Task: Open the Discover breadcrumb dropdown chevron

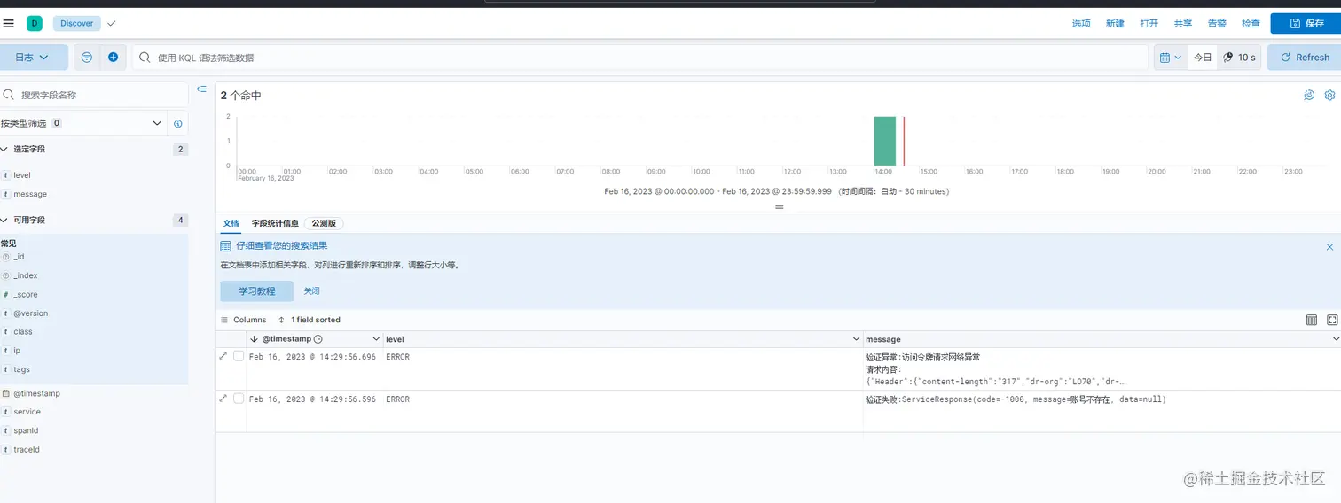Action: tap(112, 23)
